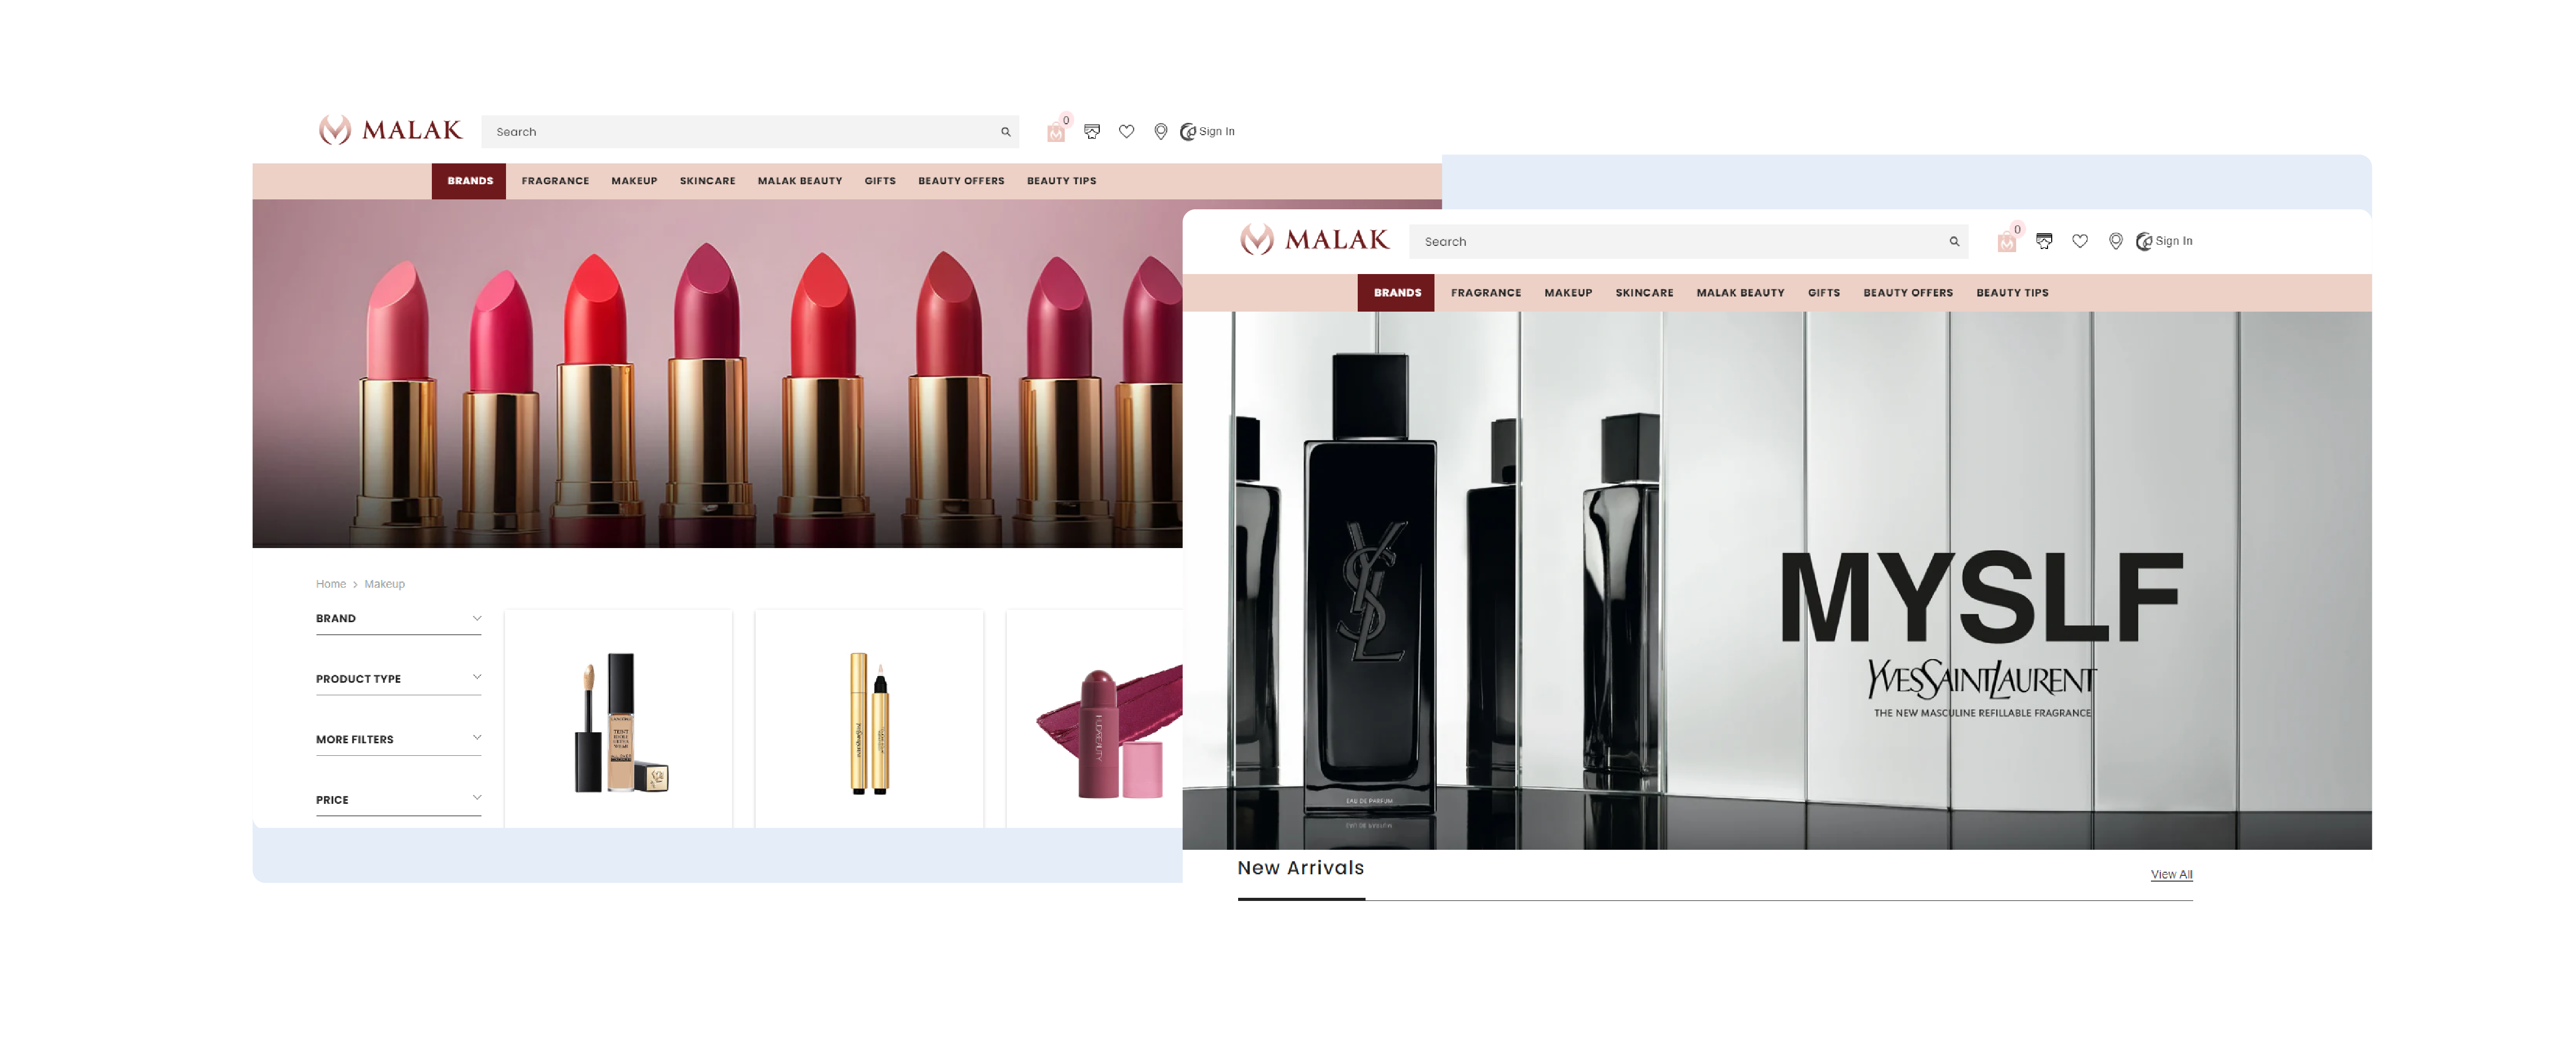Expand the MORE FILTERS chevron
Screen dimensions: 2576x1045
coord(477,737)
